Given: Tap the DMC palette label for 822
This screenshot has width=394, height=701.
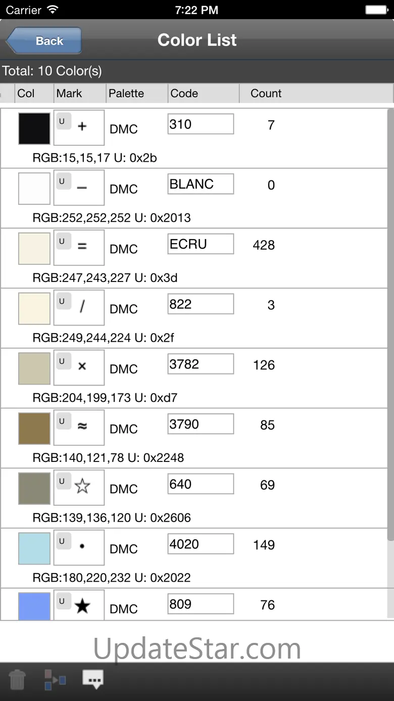Looking at the screenshot, I should (124, 309).
